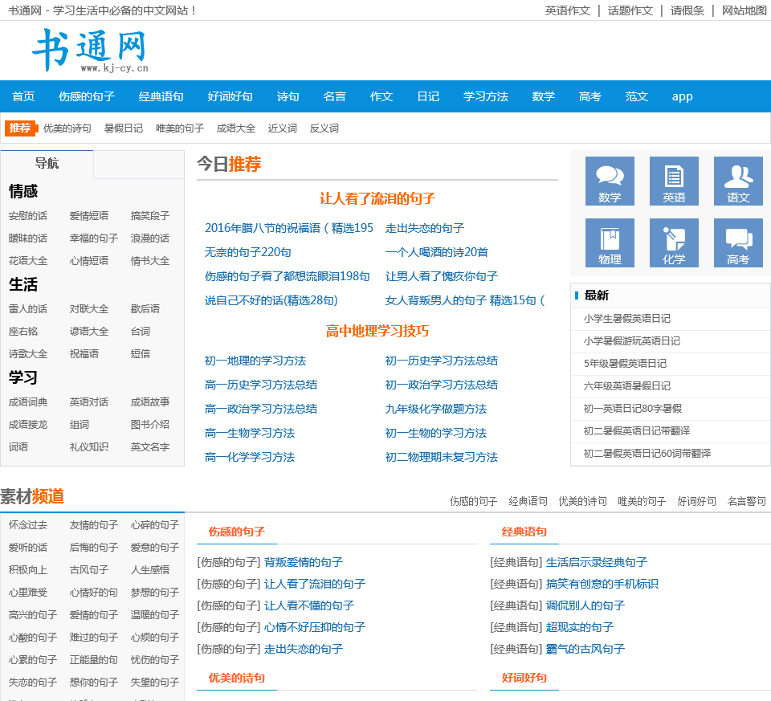Select 名言警句 in the 素材频道 header links
771x701 pixels.
point(747,501)
